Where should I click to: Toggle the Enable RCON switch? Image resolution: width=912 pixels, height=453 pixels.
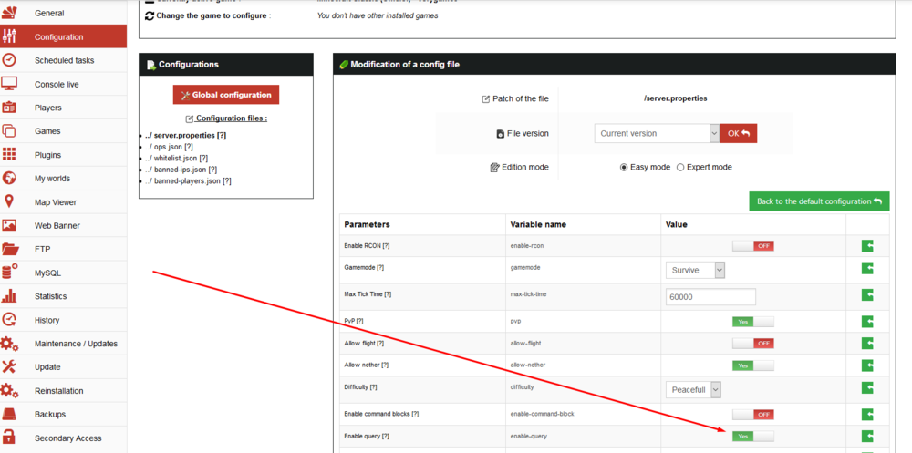tap(752, 246)
